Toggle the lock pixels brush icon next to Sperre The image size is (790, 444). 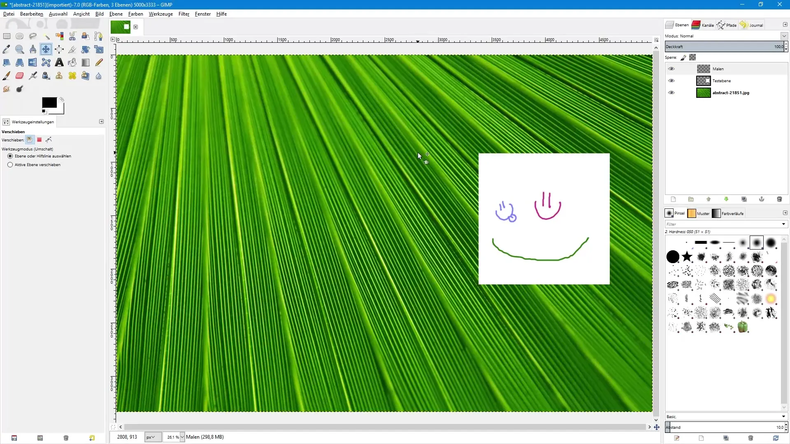(683, 58)
